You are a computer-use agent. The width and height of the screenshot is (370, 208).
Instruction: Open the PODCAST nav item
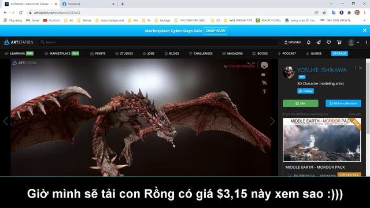287,54
